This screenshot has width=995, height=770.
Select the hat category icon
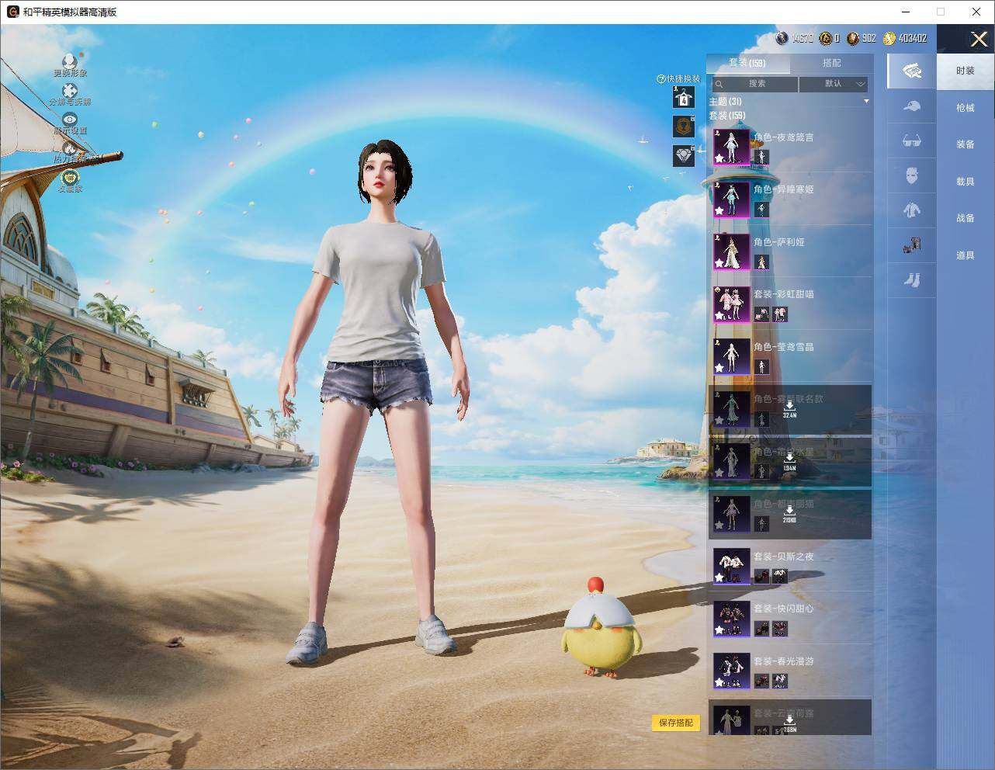pyautogui.click(x=912, y=106)
